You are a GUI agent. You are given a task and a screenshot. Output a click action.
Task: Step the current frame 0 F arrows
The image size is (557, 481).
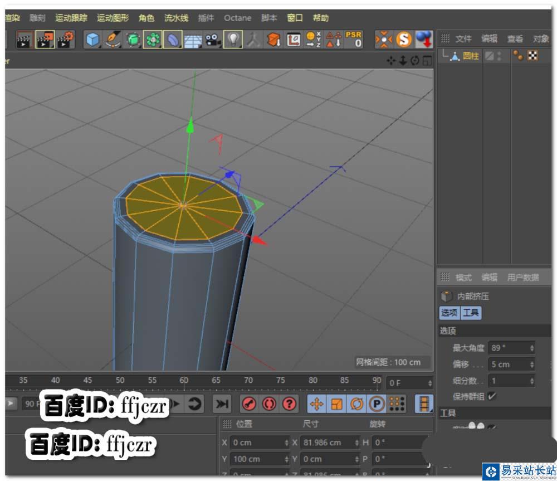coord(430,383)
